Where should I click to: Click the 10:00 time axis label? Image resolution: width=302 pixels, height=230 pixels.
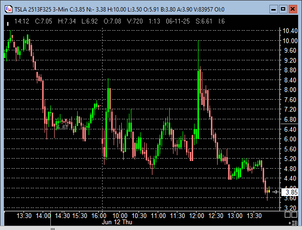tap(120, 216)
